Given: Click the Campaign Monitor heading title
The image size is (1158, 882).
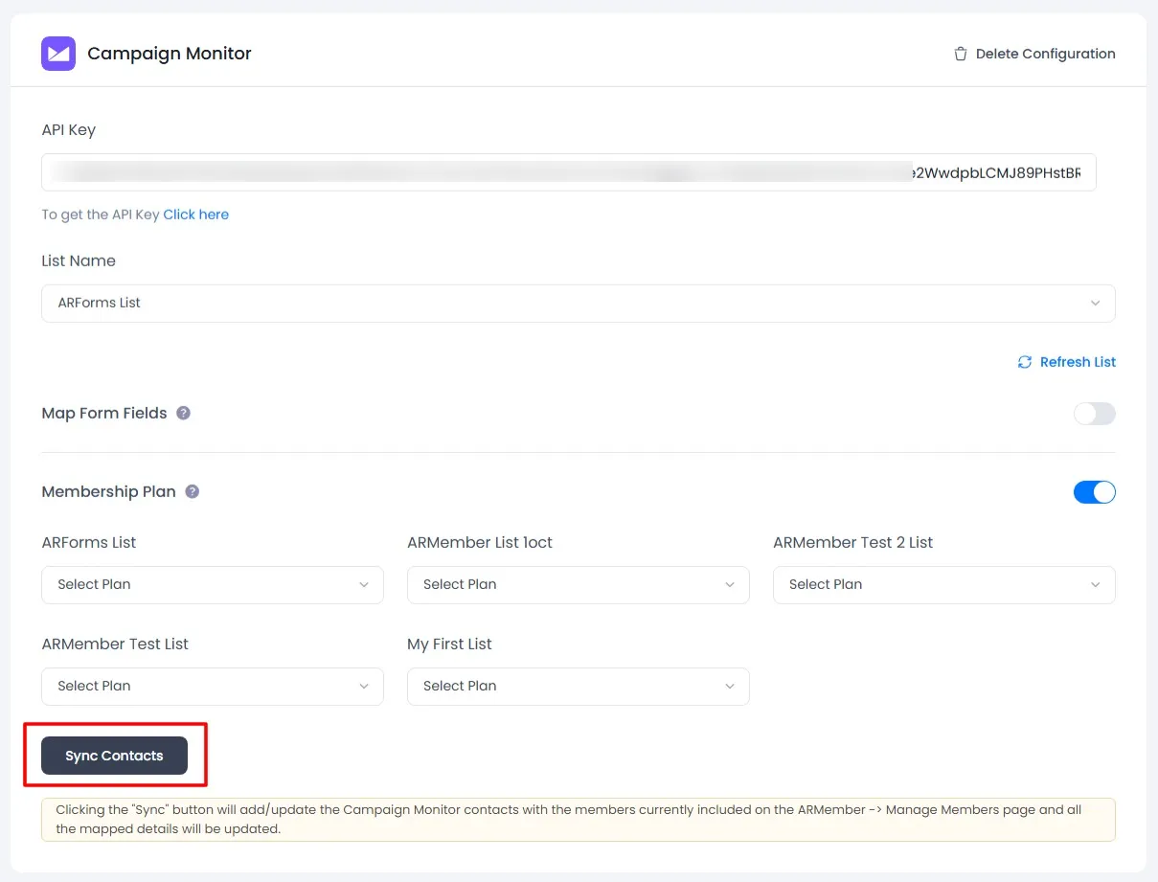Looking at the screenshot, I should (170, 54).
